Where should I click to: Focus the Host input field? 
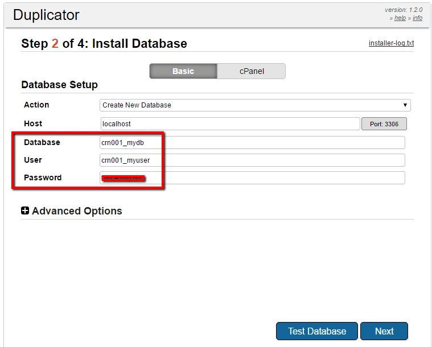(x=231, y=124)
